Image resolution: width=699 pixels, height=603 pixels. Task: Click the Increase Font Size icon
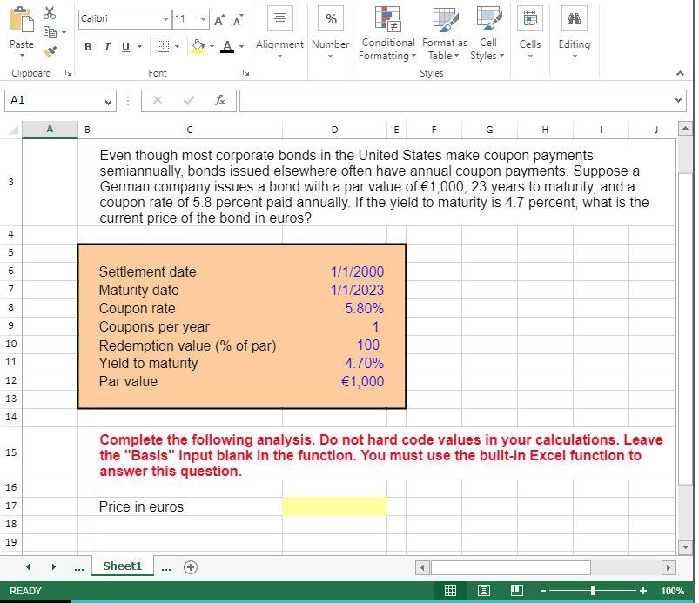tap(218, 20)
